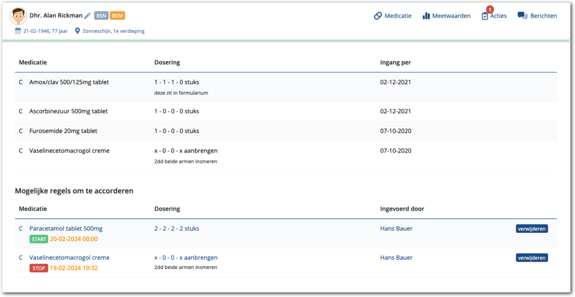Click the location pin icon by Zonneschijn
The image size is (575, 297).
pos(78,31)
